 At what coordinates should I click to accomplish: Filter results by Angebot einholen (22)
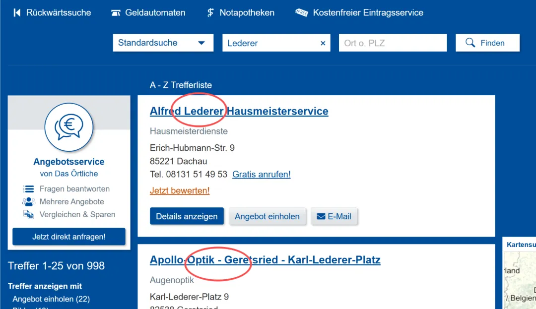pos(51,299)
